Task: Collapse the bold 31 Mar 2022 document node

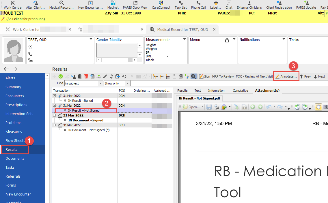Action: point(55,115)
